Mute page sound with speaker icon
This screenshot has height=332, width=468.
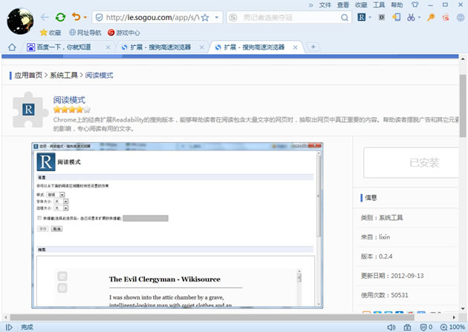click(x=391, y=328)
